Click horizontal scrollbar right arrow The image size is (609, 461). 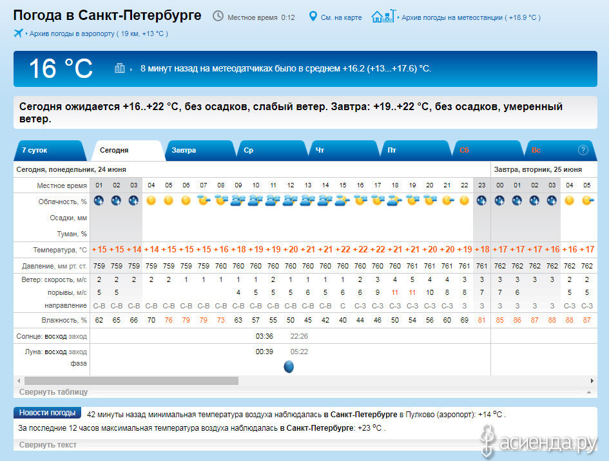pos(592,381)
